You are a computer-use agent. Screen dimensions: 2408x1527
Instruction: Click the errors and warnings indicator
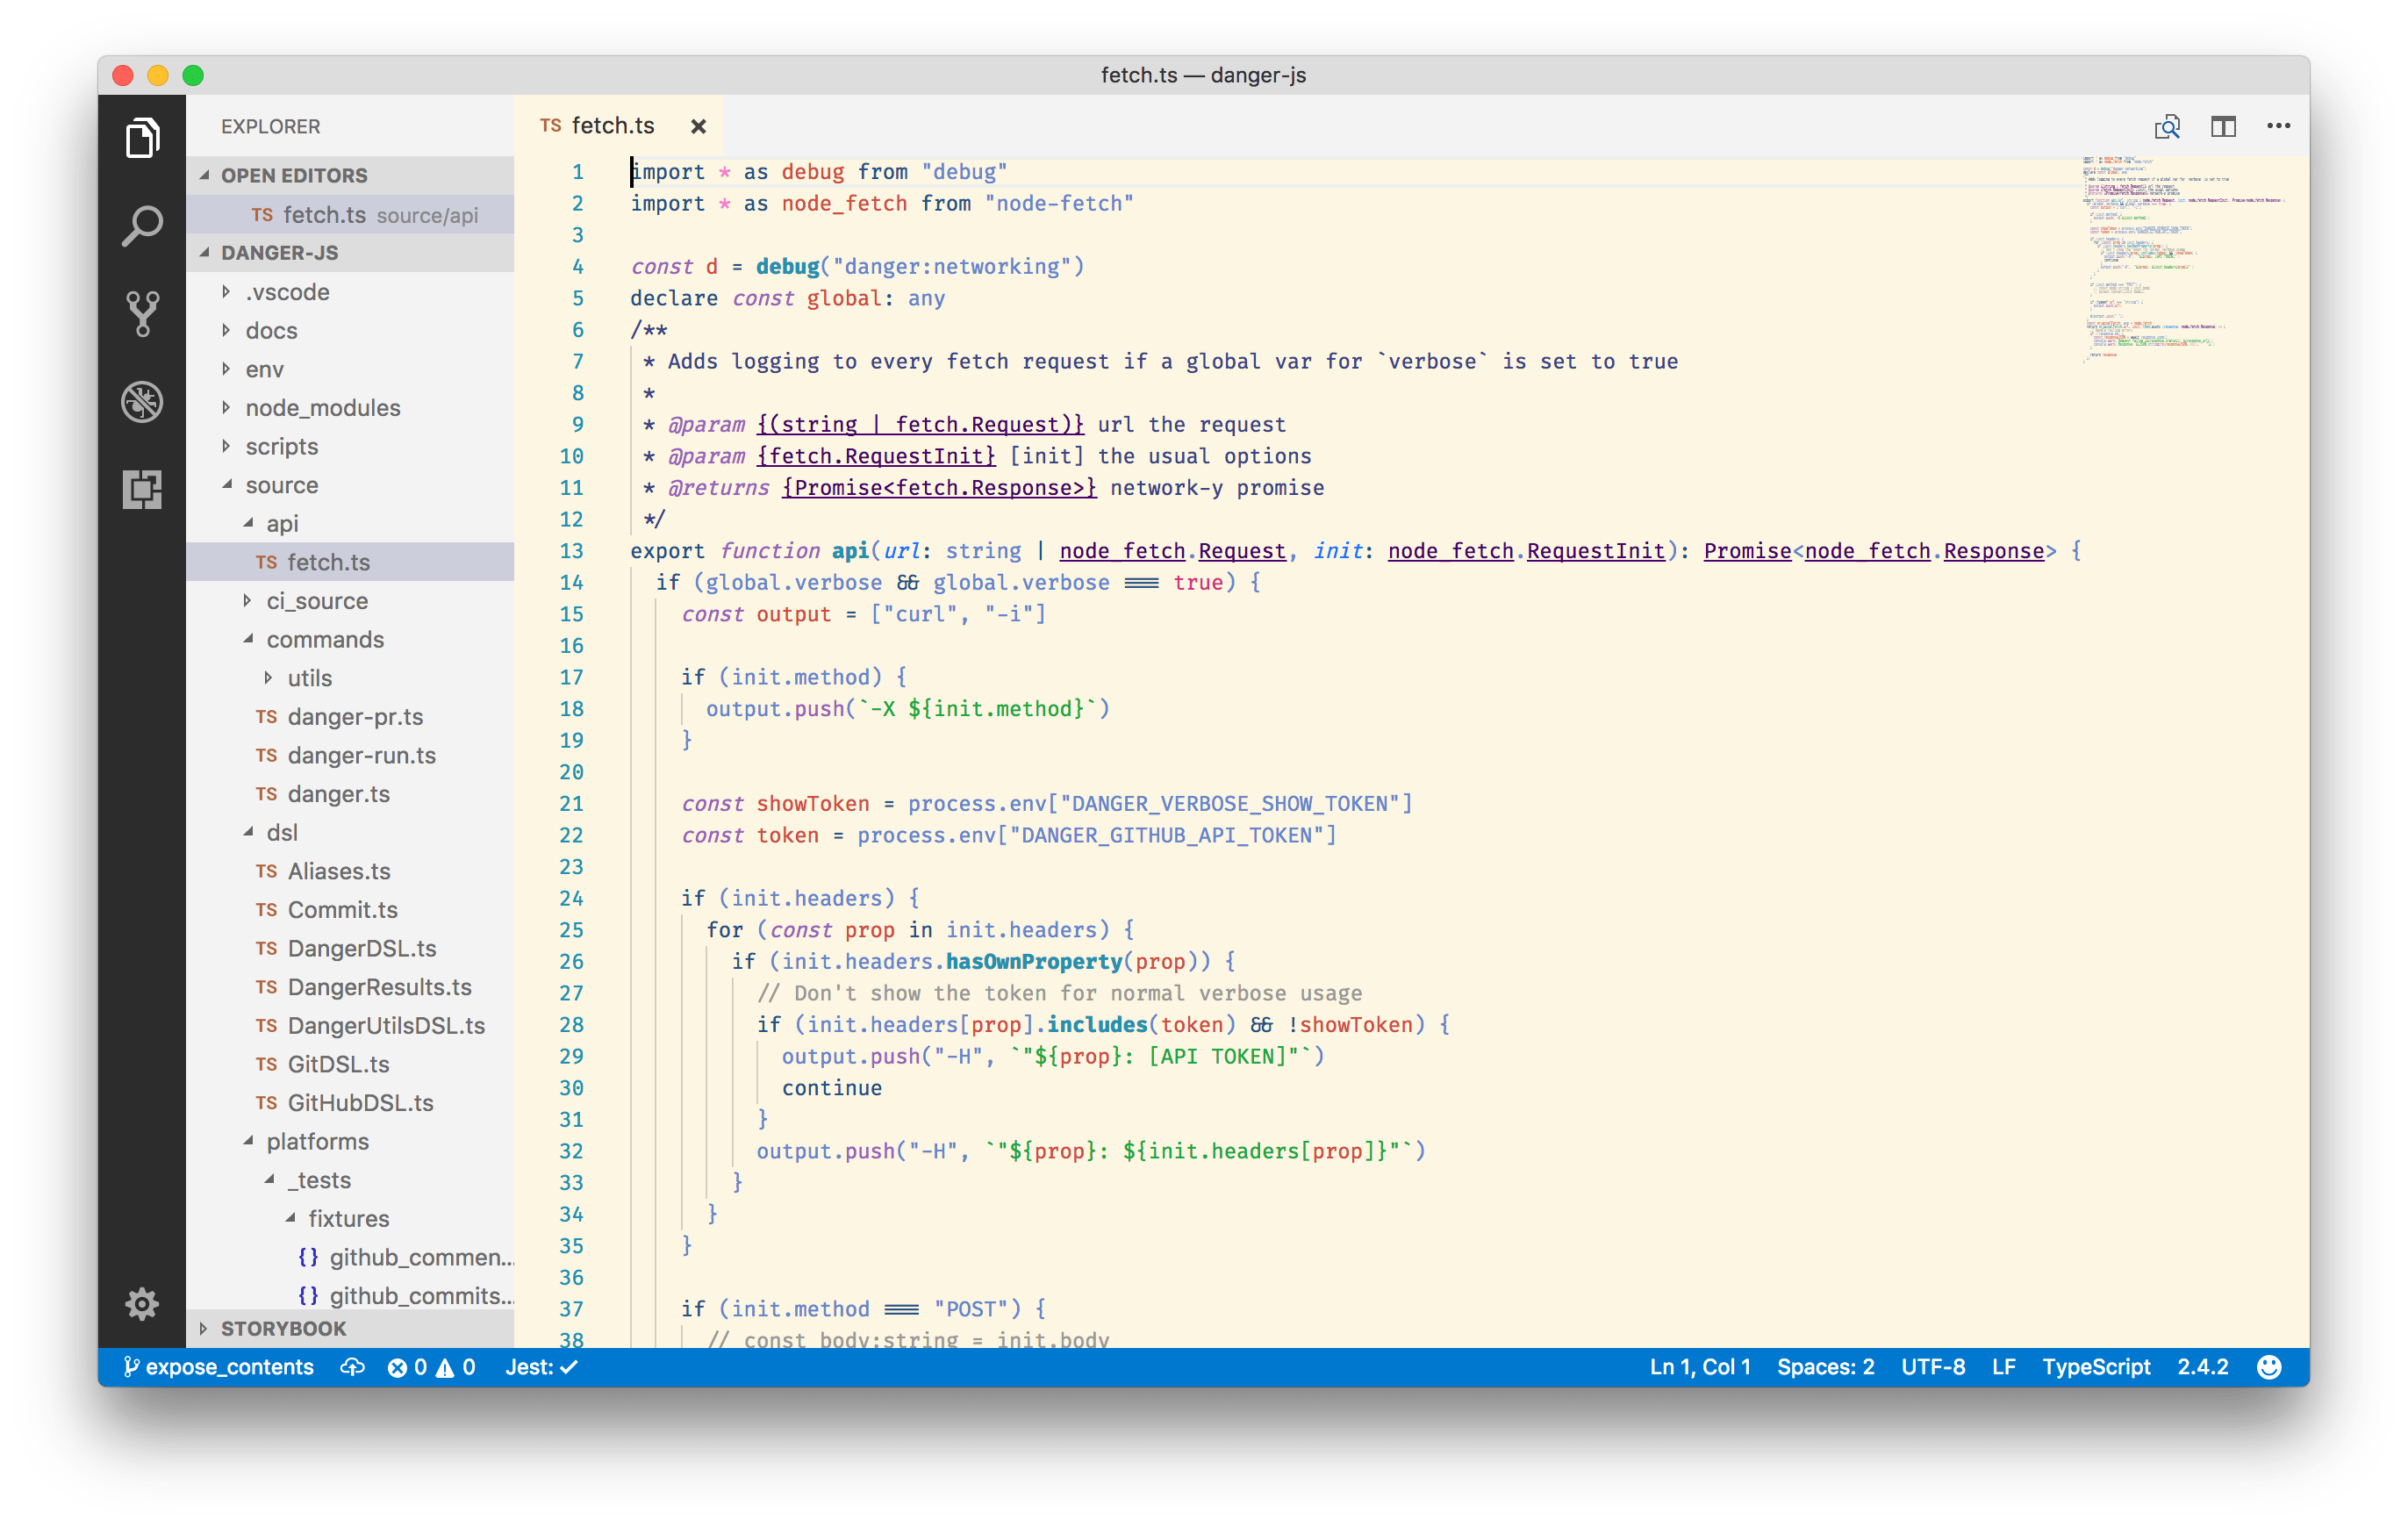pyautogui.click(x=432, y=1367)
